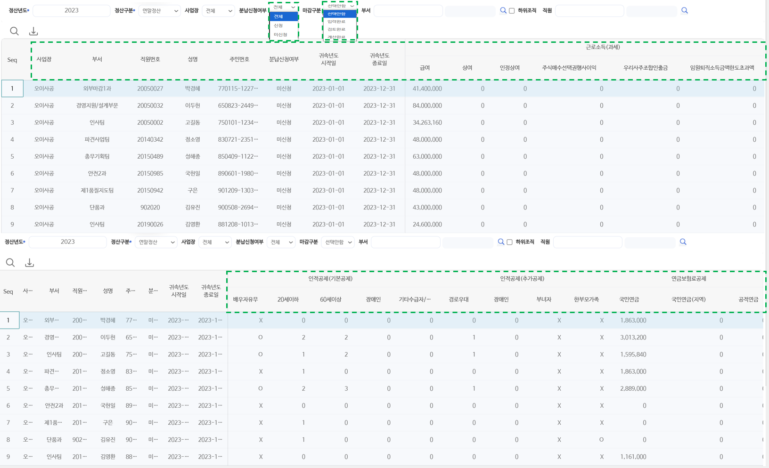
Task: Click the 배우자유무 column header
Action: pos(245,299)
